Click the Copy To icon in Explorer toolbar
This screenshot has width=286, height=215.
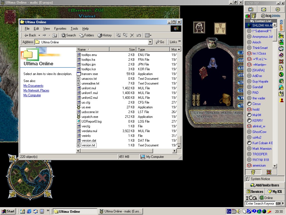[125, 35]
